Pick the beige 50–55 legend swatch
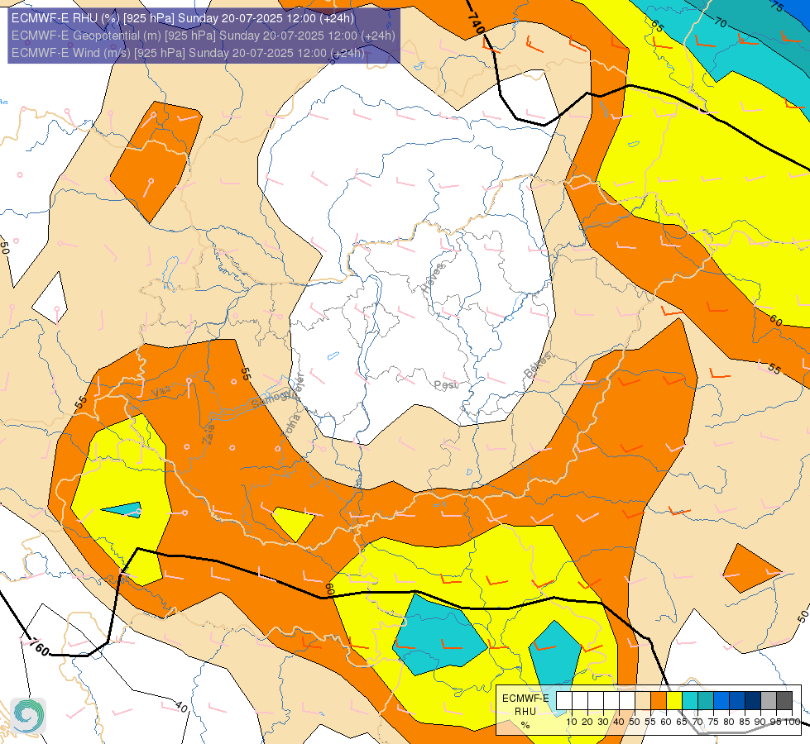Screen dimensions: 810x744 click(643, 700)
